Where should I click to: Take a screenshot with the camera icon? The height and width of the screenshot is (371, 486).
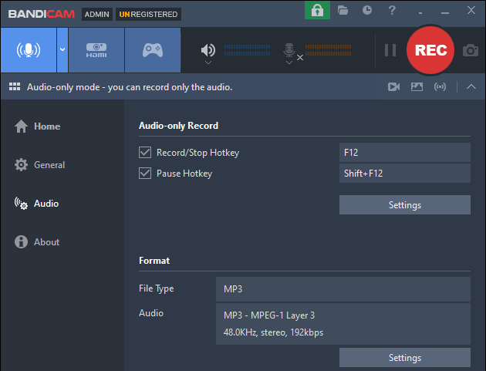click(x=471, y=50)
